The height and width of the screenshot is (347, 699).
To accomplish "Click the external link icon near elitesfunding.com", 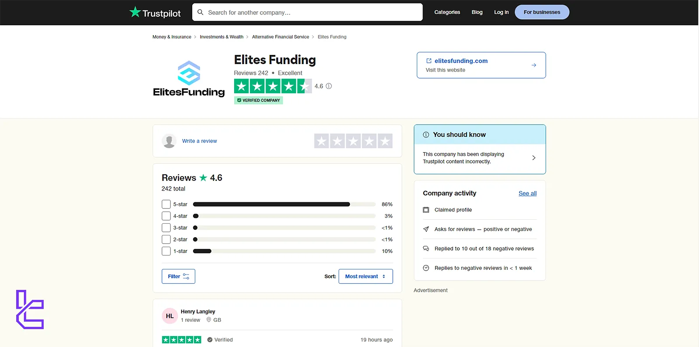I will [x=429, y=61].
